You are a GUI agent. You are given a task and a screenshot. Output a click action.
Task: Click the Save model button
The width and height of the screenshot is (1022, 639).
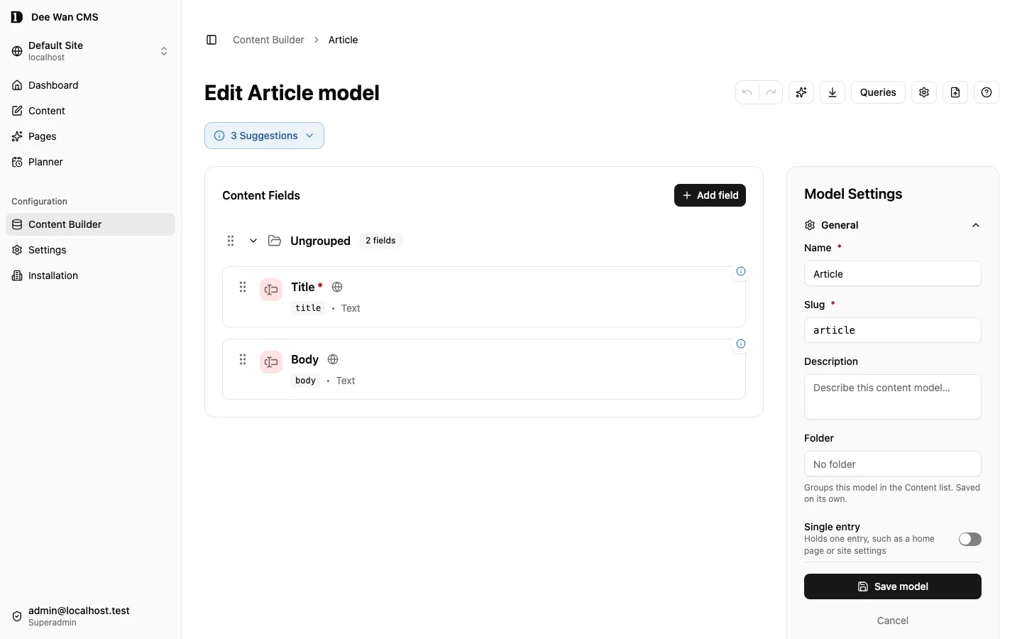coord(893,586)
